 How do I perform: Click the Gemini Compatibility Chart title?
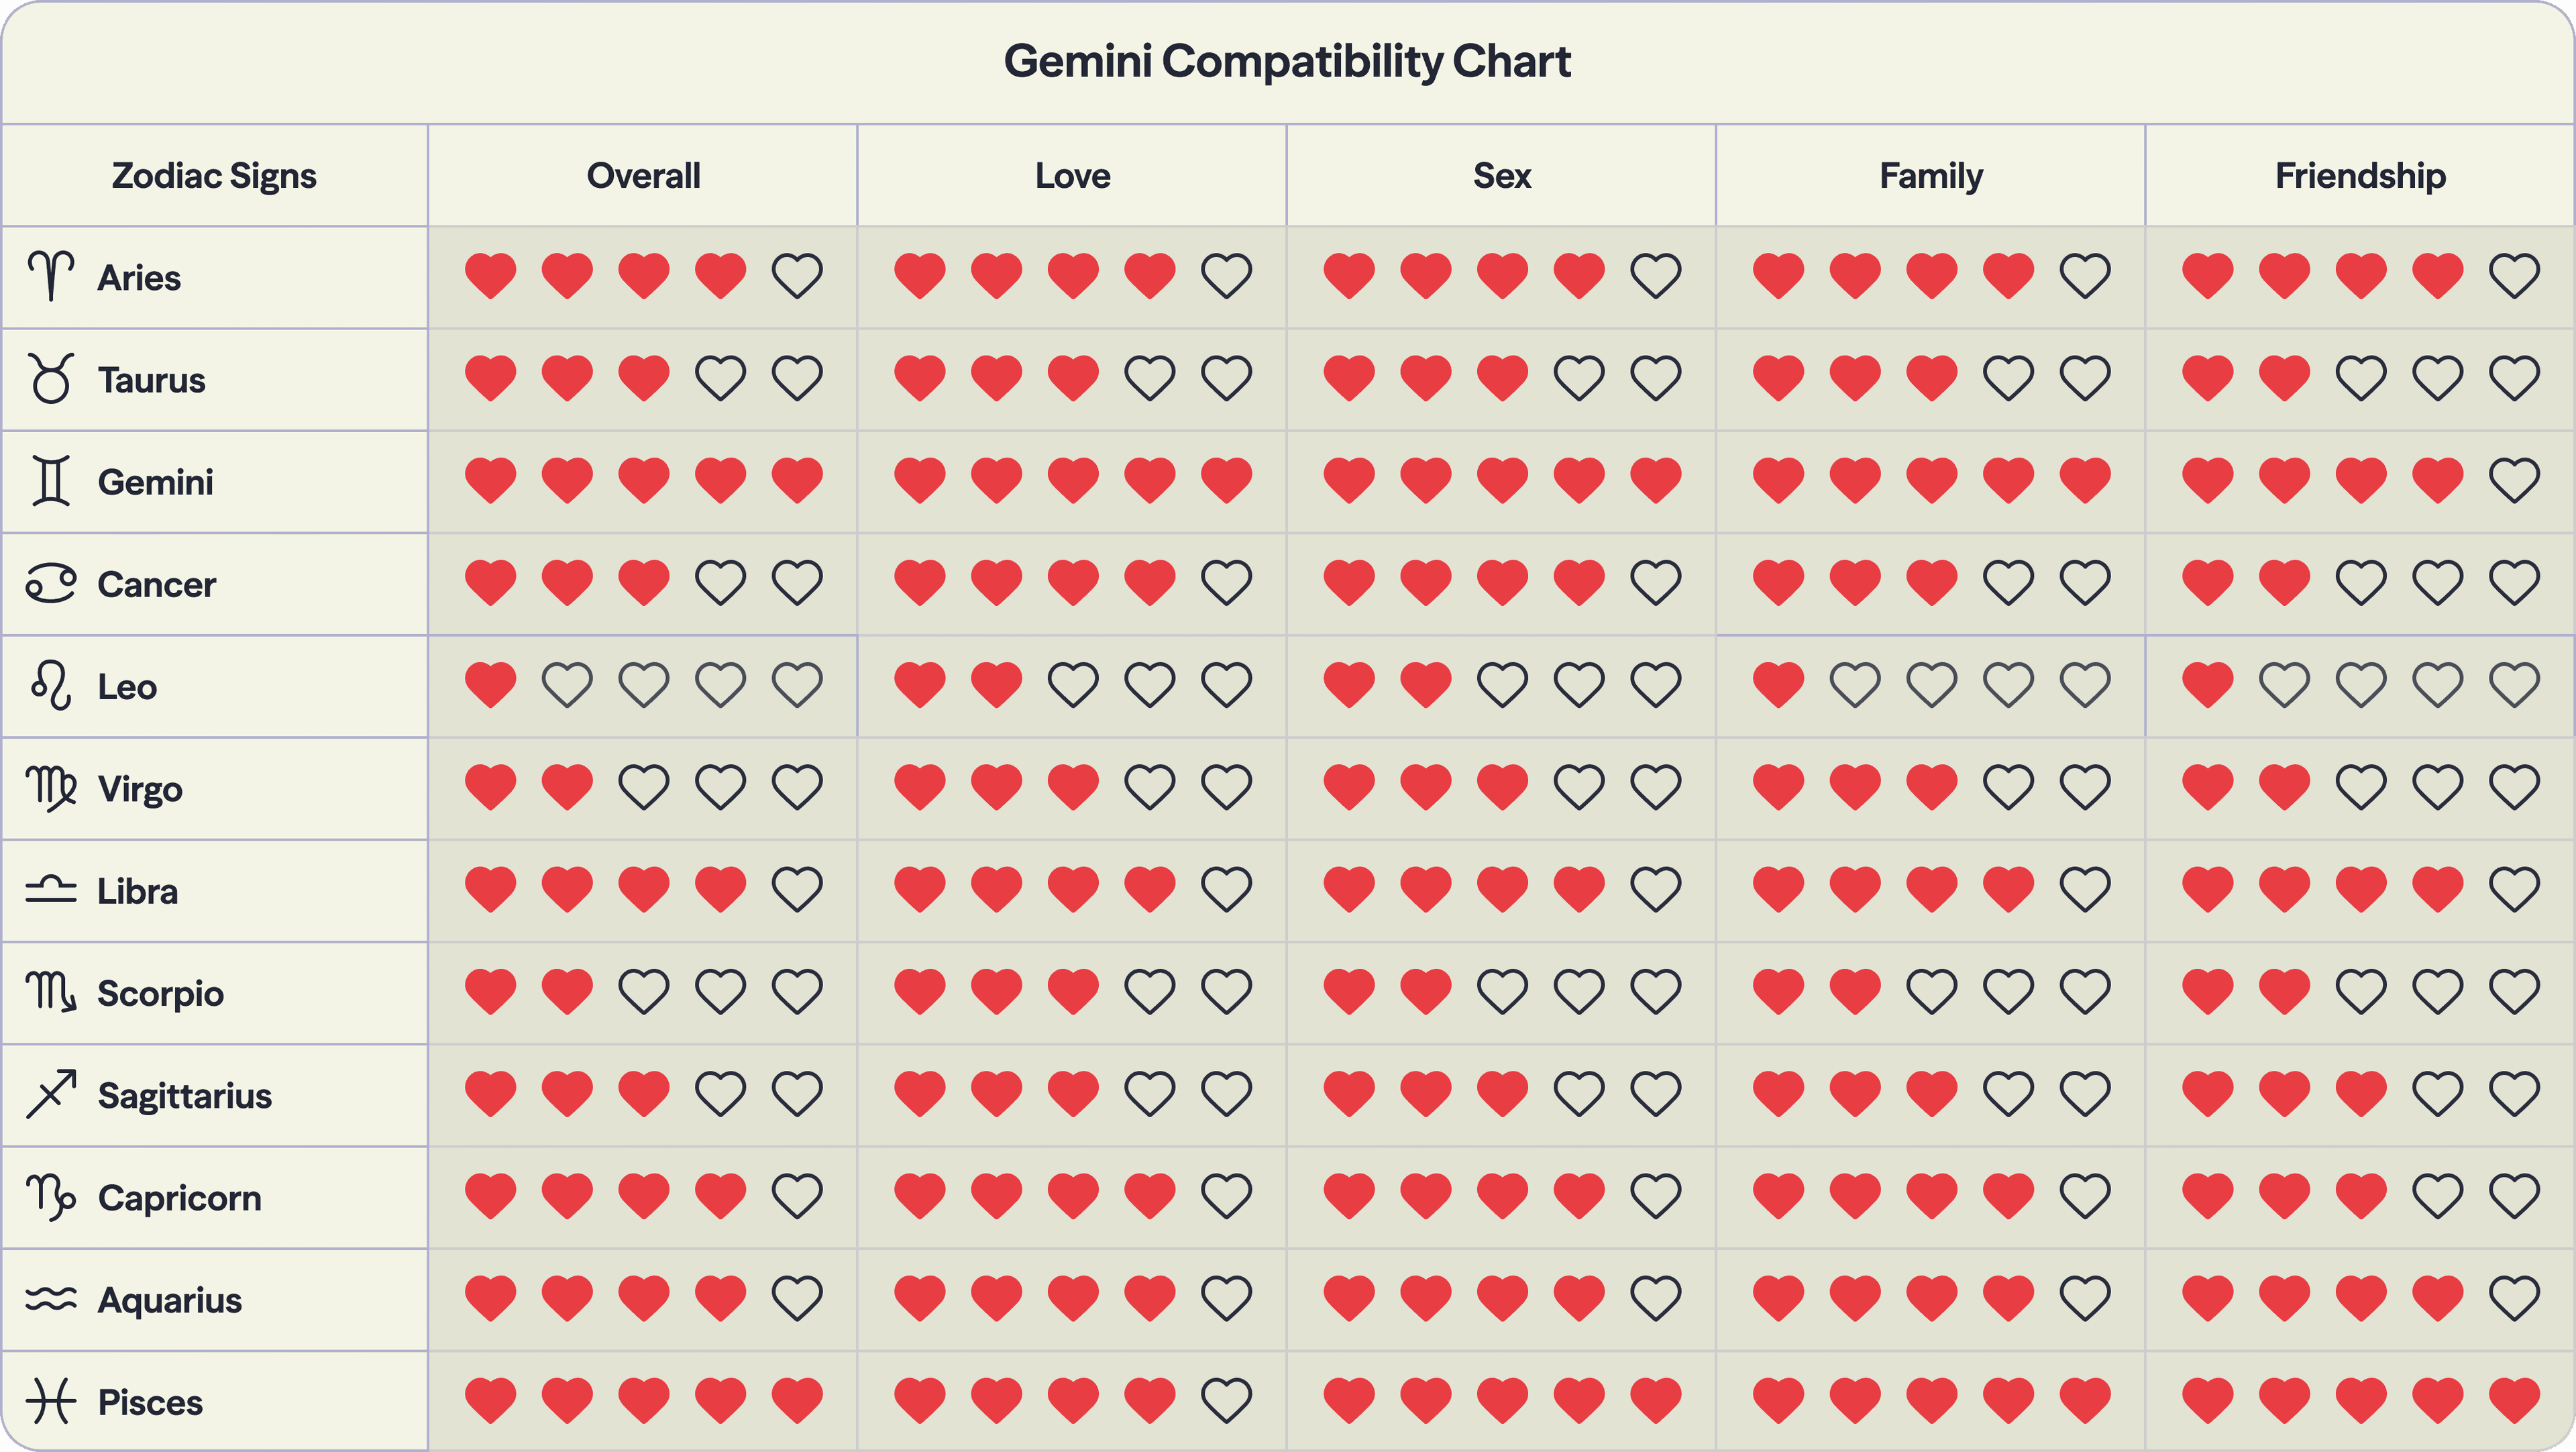(1287, 61)
